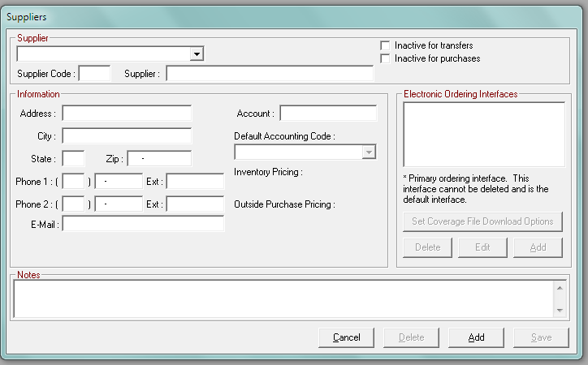
Task: Select the City text box
Action: [127, 136]
